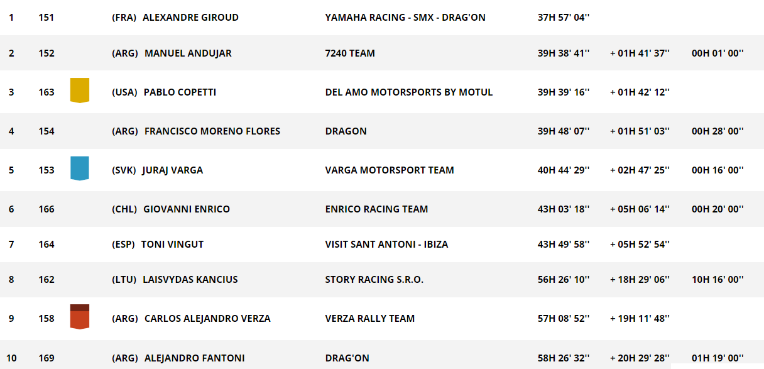This screenshot has width=764, height=369.
Task: Click the red-orange badge beside Carlos Alejandro Verza
Action: (x=80, y=316)
